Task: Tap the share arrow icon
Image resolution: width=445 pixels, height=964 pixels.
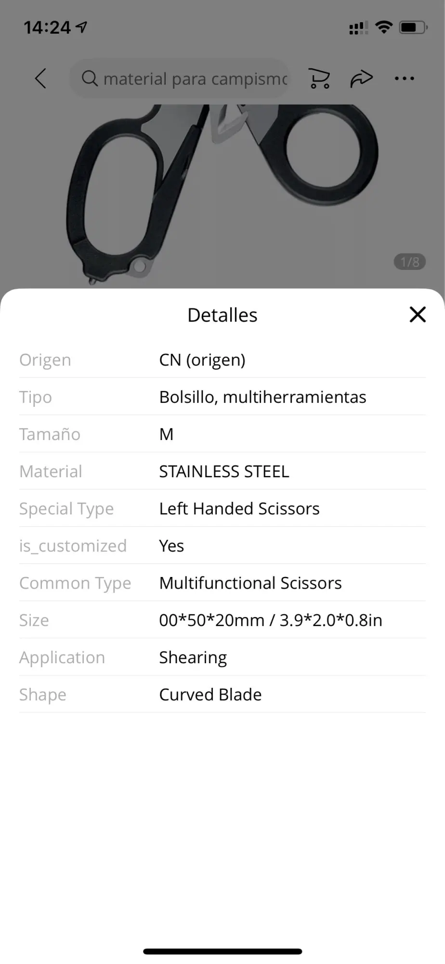Action: pos(361,79)
